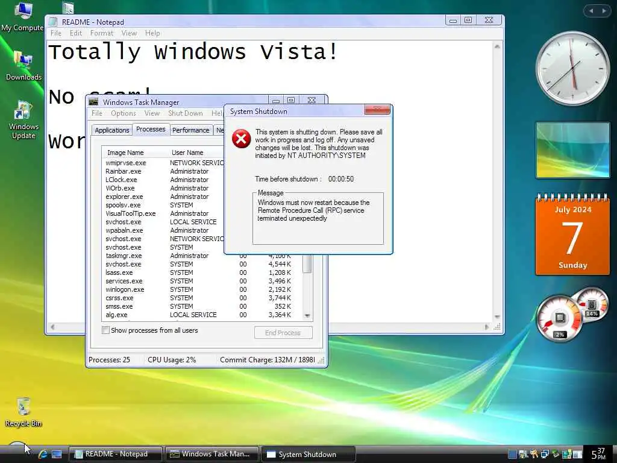617x463 pixels.
Task: Open the File menu in Notepad
Action: tap(56, 33)
